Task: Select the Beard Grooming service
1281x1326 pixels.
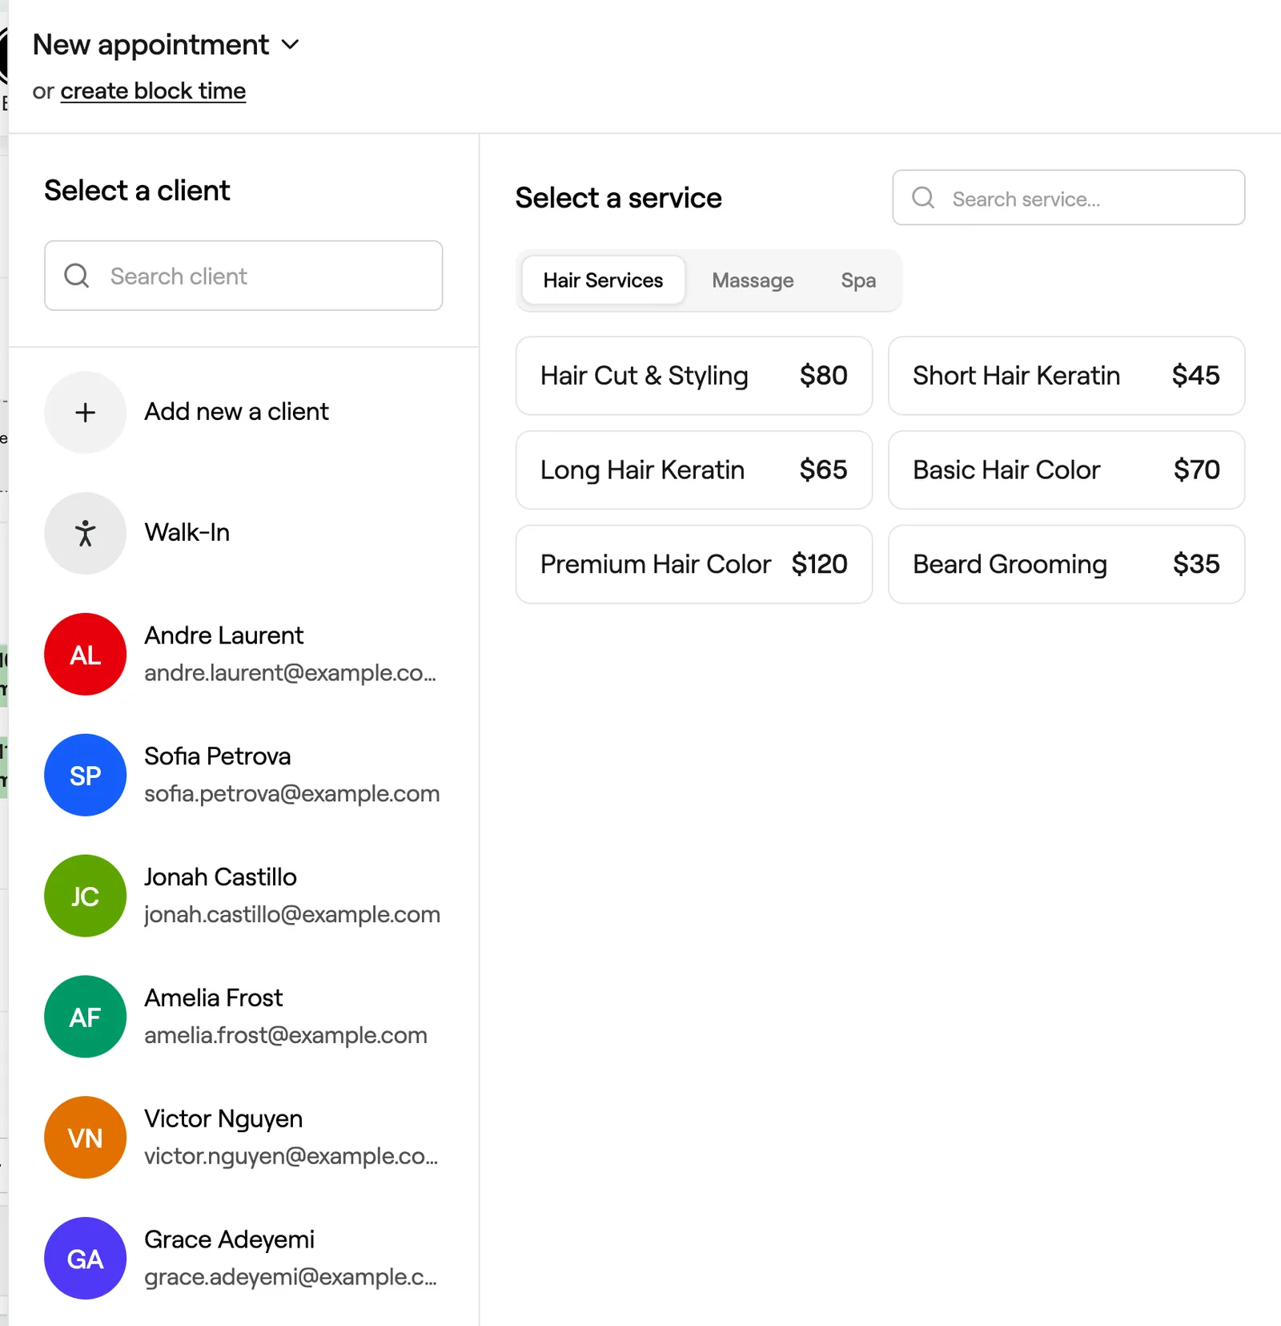Action: 1066,564
